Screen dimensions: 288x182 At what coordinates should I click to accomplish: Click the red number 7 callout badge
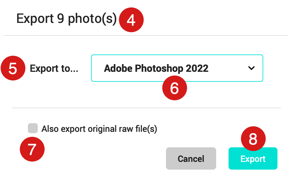pos(32,149)
